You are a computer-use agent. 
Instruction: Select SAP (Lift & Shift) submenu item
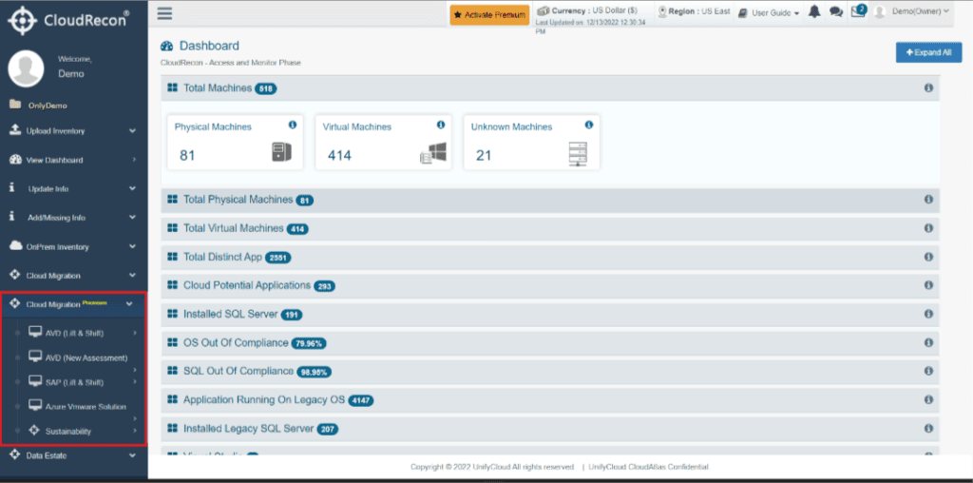[74, 382]
